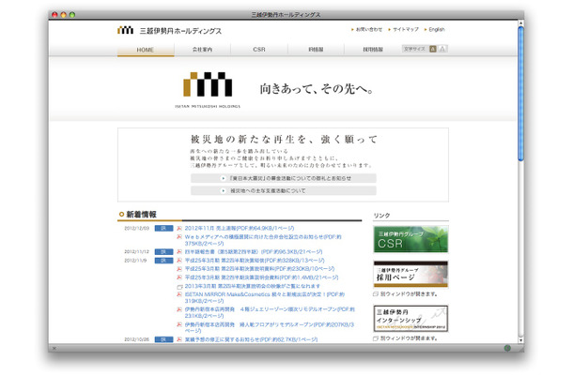The image size is (573, 375).
Task: Open 東日本大震災 募金活動 御礼とお知らせ button
Action: (283, 178)
